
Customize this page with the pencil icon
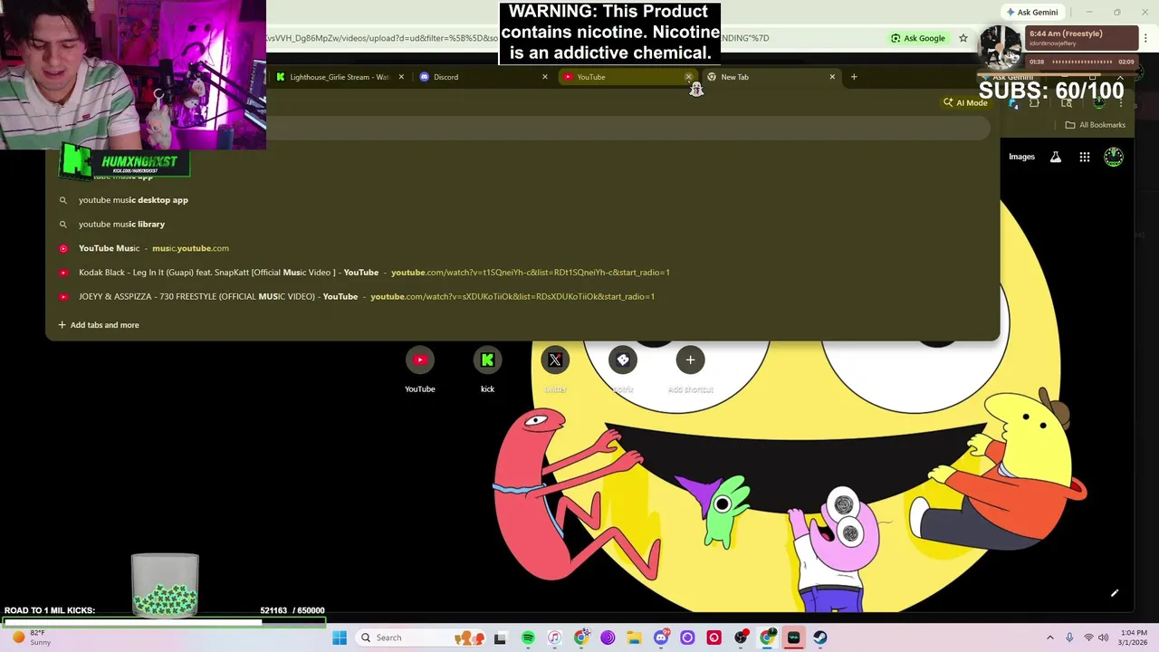pyautogui.click(x=1115, y=593)
